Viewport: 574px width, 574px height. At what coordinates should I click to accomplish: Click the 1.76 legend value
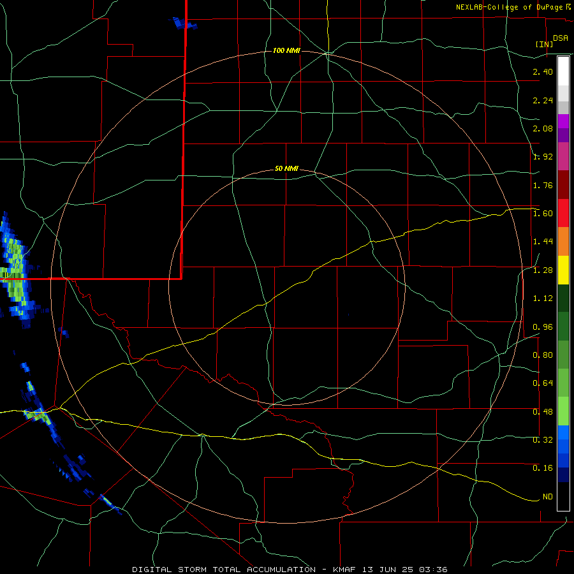point(543,185)
